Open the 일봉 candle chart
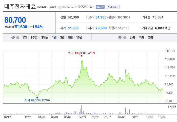The width and height of the screenshot is (177, 122). pyautogui.click(x=132, y=37)
